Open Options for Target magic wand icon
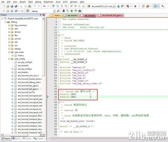The width and height of the screenshot is (168, 142). [58, 11]
